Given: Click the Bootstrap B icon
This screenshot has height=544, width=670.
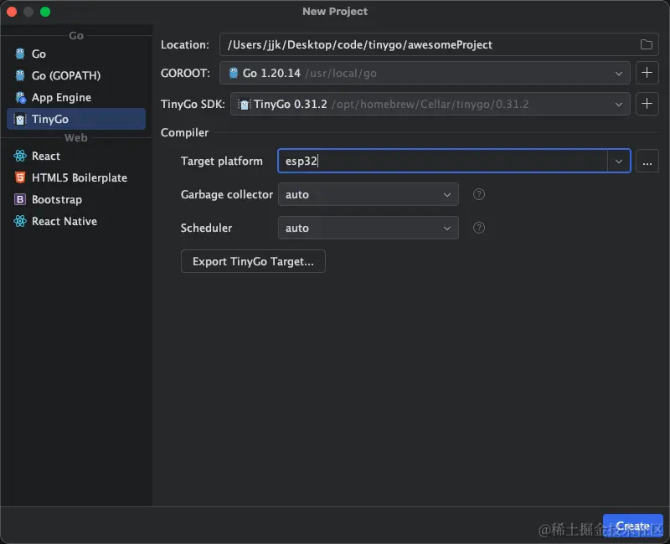Looking at the screenshot, I should (x=20, y=199).
